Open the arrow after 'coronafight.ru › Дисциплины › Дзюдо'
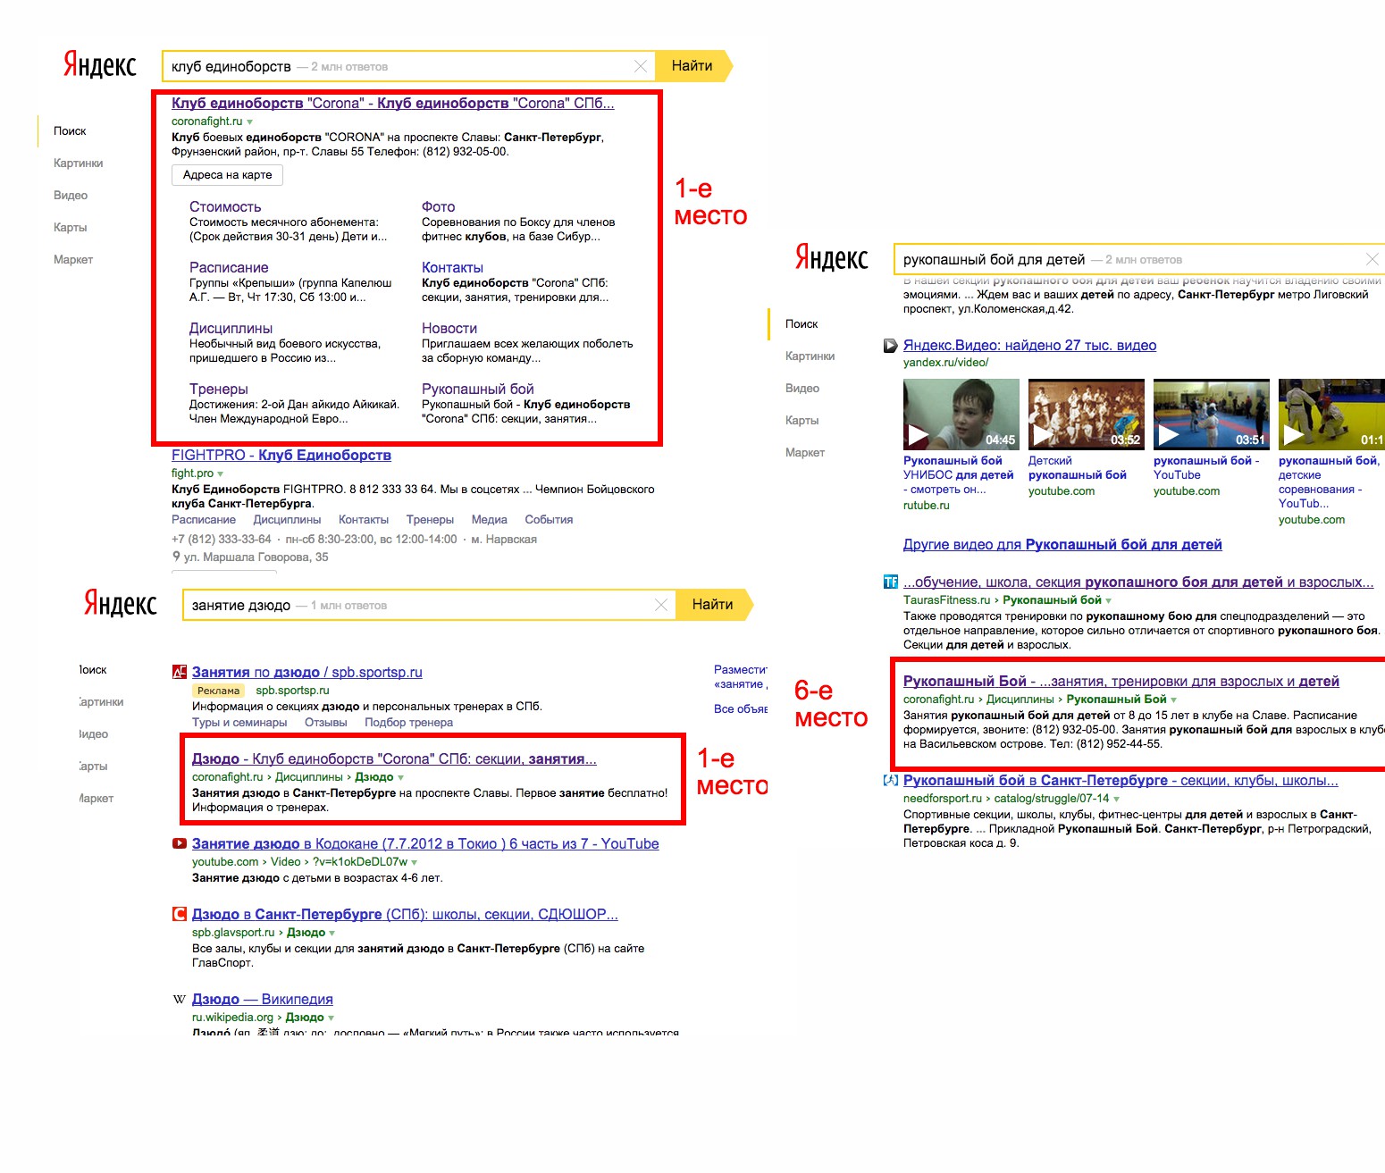 [400, 778]
